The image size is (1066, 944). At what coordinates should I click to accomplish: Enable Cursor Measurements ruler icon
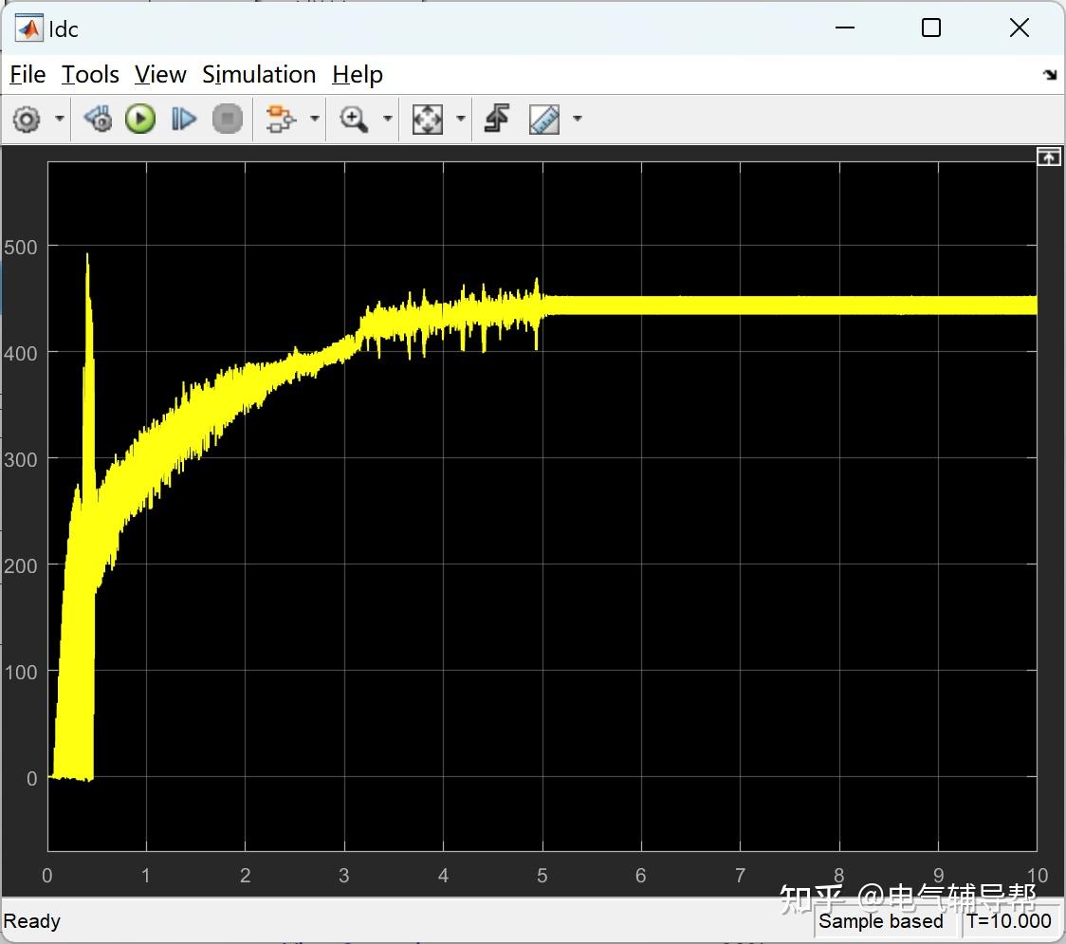click(544, 120)
